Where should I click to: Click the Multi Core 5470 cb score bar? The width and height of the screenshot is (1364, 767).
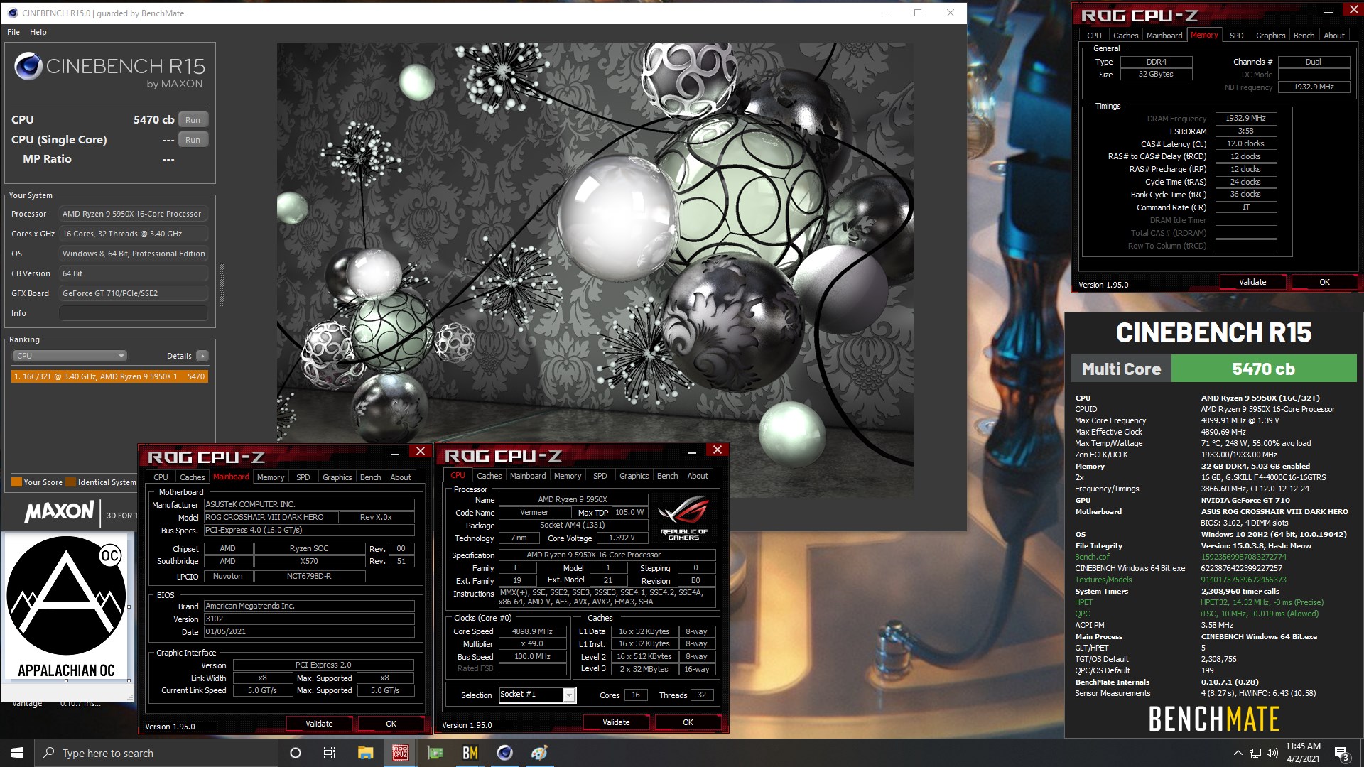pos(1214,369)
